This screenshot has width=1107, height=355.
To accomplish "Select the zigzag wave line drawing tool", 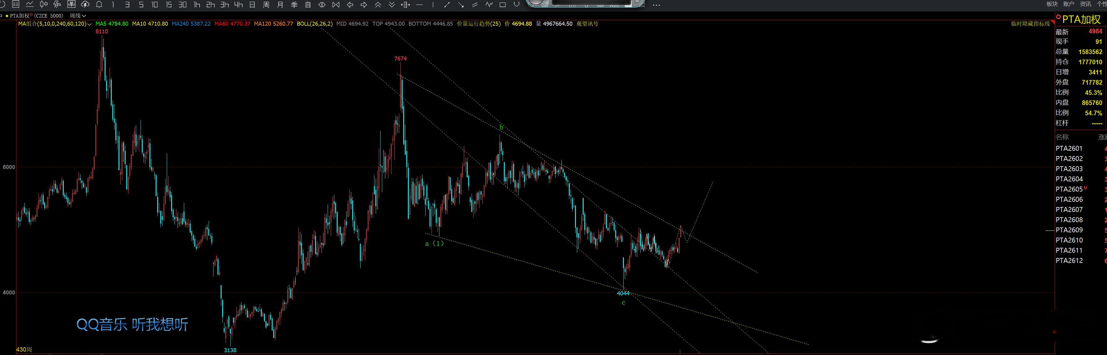I will point(489,5).
